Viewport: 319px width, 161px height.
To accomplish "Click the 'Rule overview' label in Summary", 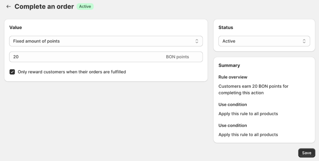I will tap(233, 77).
